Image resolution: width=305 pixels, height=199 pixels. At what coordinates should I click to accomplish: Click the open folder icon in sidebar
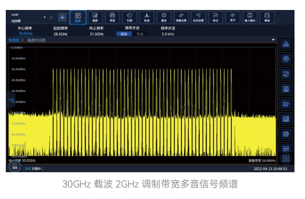(286, 104)
